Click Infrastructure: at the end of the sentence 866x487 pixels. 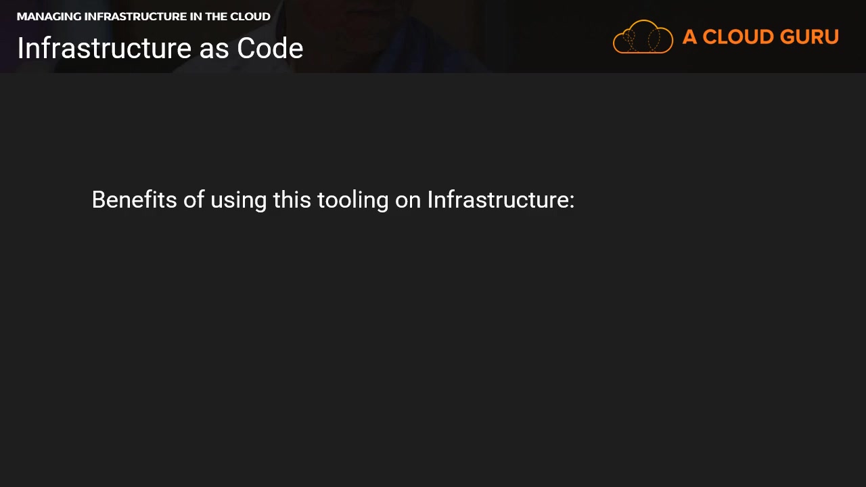click(x=501, y=200)
